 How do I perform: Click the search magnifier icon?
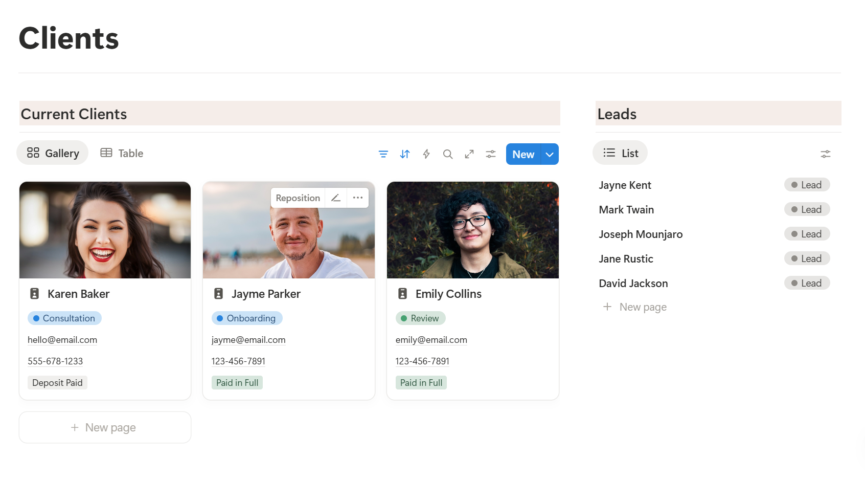(448, 154)
